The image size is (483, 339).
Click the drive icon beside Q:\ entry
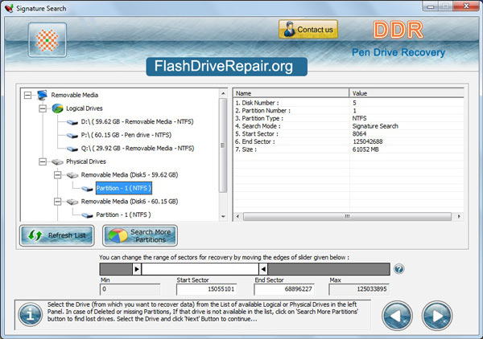[72, 149]
